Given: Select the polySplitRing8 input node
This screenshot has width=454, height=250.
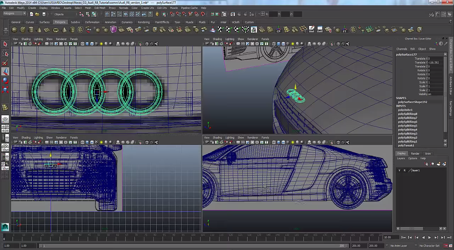Looking at the screenshot, I should (408, 114).
